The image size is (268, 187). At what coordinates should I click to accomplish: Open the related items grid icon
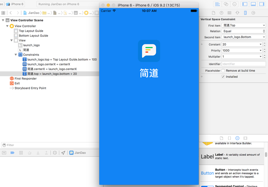pos(3,13)
